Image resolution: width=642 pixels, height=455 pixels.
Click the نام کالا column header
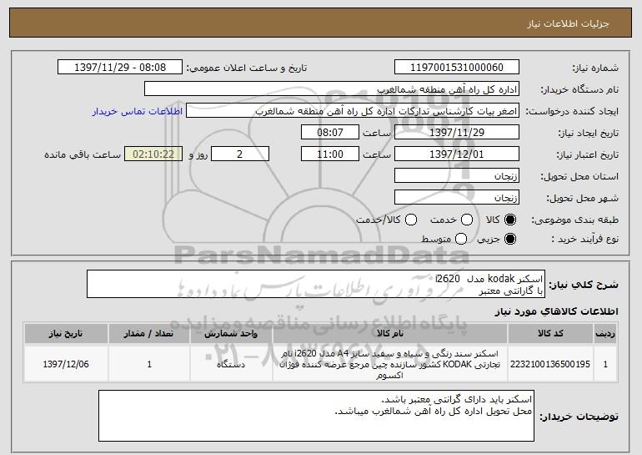coord(390,334)
